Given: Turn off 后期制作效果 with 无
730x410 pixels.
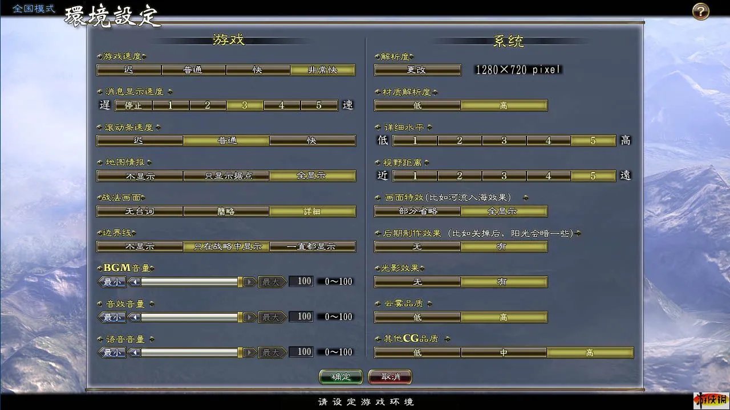Looking at the screenshot, I should [417, 247].
